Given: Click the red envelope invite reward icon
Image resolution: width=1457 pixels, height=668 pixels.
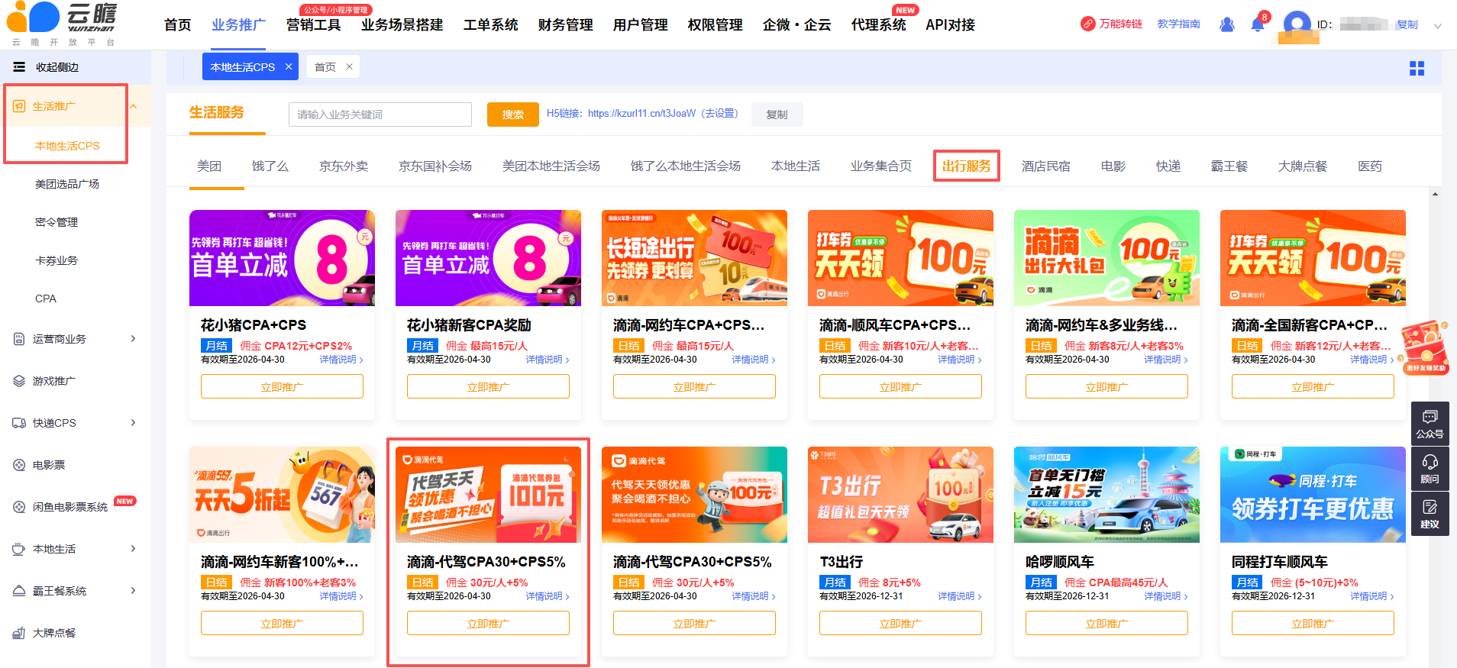Looking at the screenshot, I should (1425, 347).
